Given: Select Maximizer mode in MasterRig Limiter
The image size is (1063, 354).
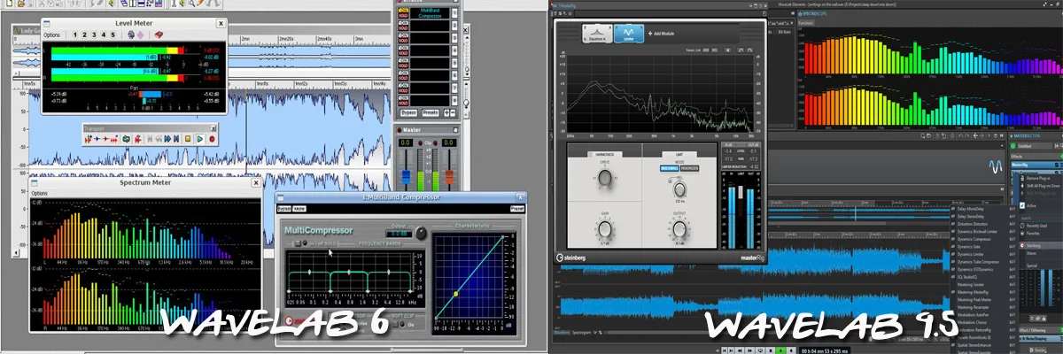Looking at the screenshot, I should pos(689,167).
